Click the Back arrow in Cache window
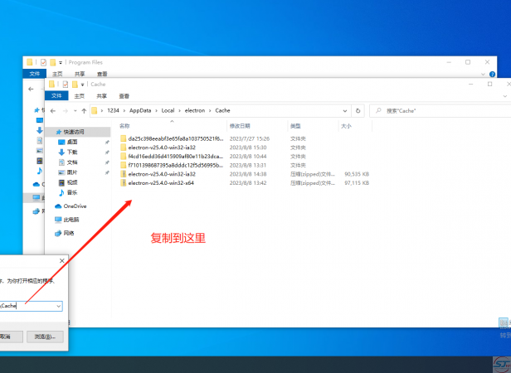511x373 pixels. 53,110
